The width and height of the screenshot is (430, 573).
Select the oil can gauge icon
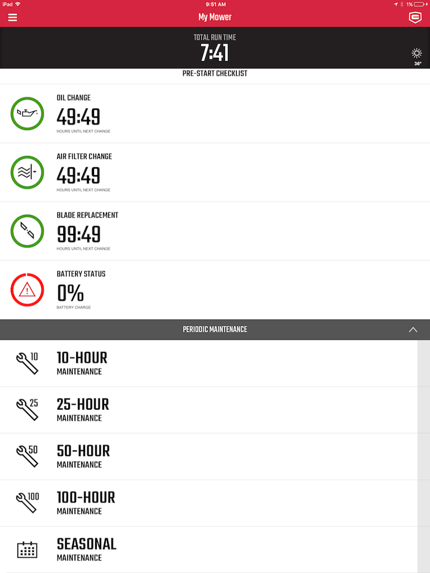(x=27, y=114)
